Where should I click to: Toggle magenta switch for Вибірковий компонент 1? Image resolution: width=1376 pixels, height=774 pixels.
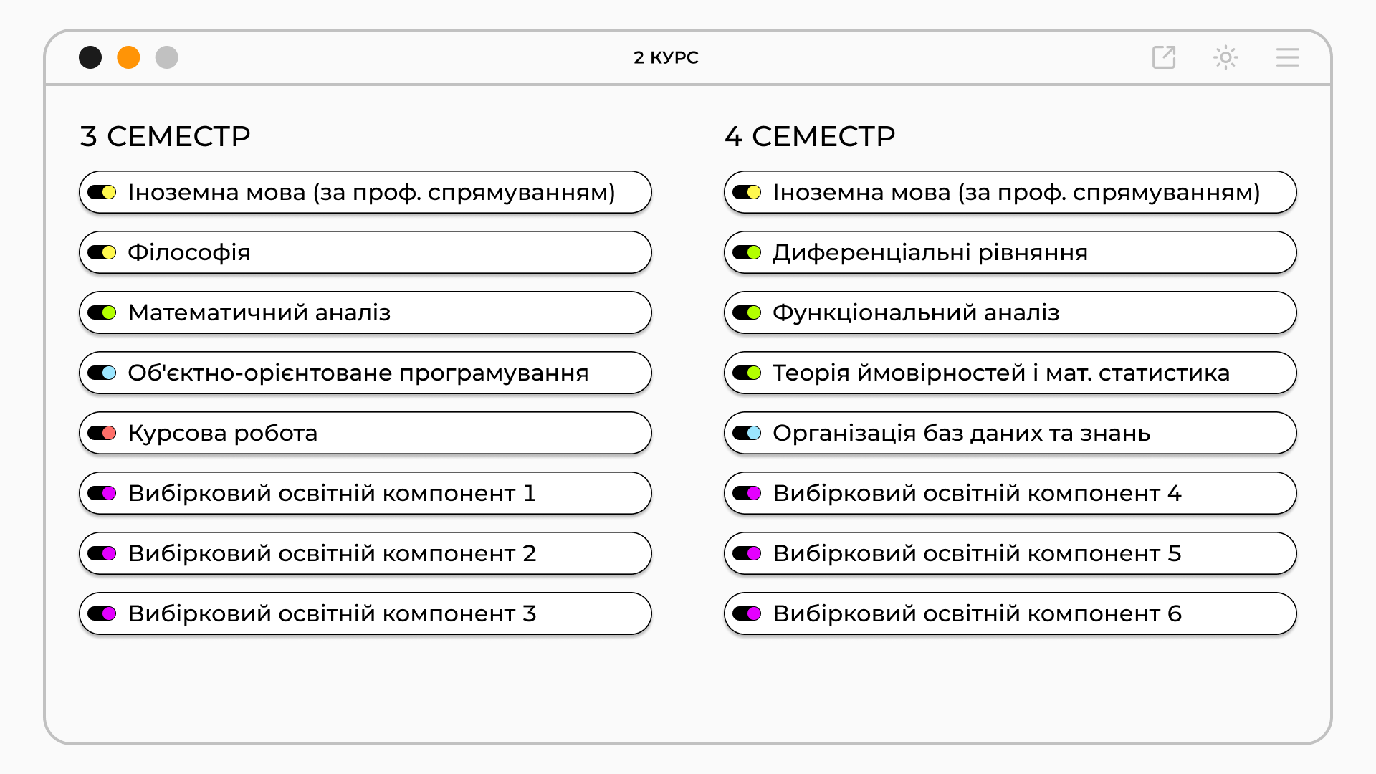102,493
